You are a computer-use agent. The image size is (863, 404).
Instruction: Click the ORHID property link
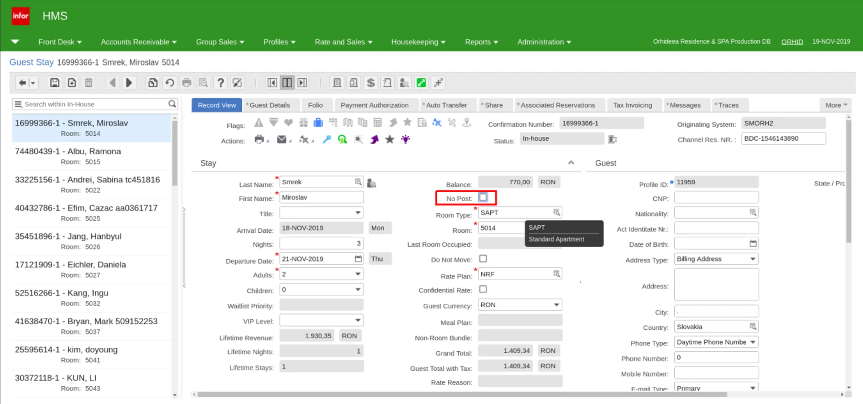(792, 42)
